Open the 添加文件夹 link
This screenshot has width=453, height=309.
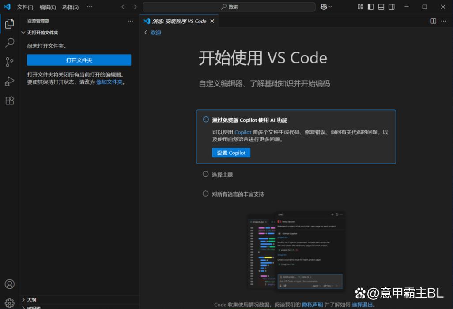click(x=109, y=82)
